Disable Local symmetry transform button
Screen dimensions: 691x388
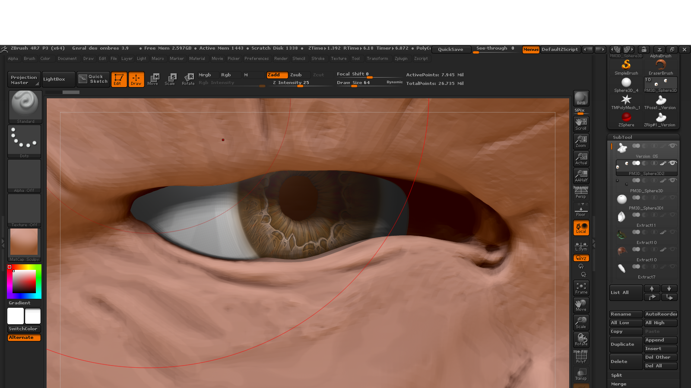[x=581, y=228]
